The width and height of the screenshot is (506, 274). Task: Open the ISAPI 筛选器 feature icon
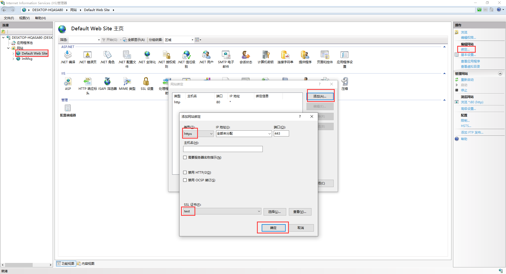107,82
